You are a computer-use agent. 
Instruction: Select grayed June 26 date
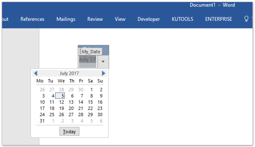[42, 90]
